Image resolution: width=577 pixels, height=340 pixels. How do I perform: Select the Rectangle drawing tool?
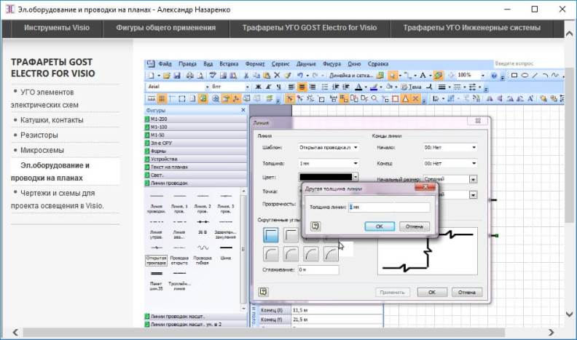514,75
